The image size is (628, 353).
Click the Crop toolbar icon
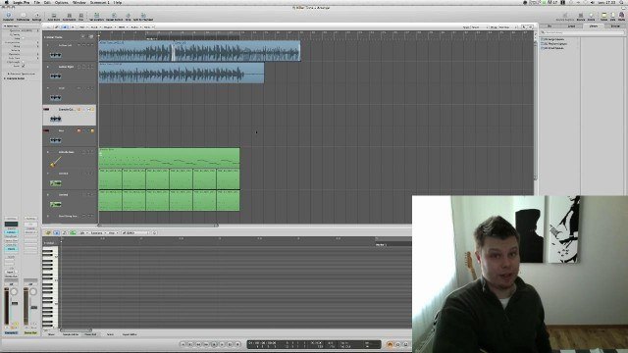[129, 16]
